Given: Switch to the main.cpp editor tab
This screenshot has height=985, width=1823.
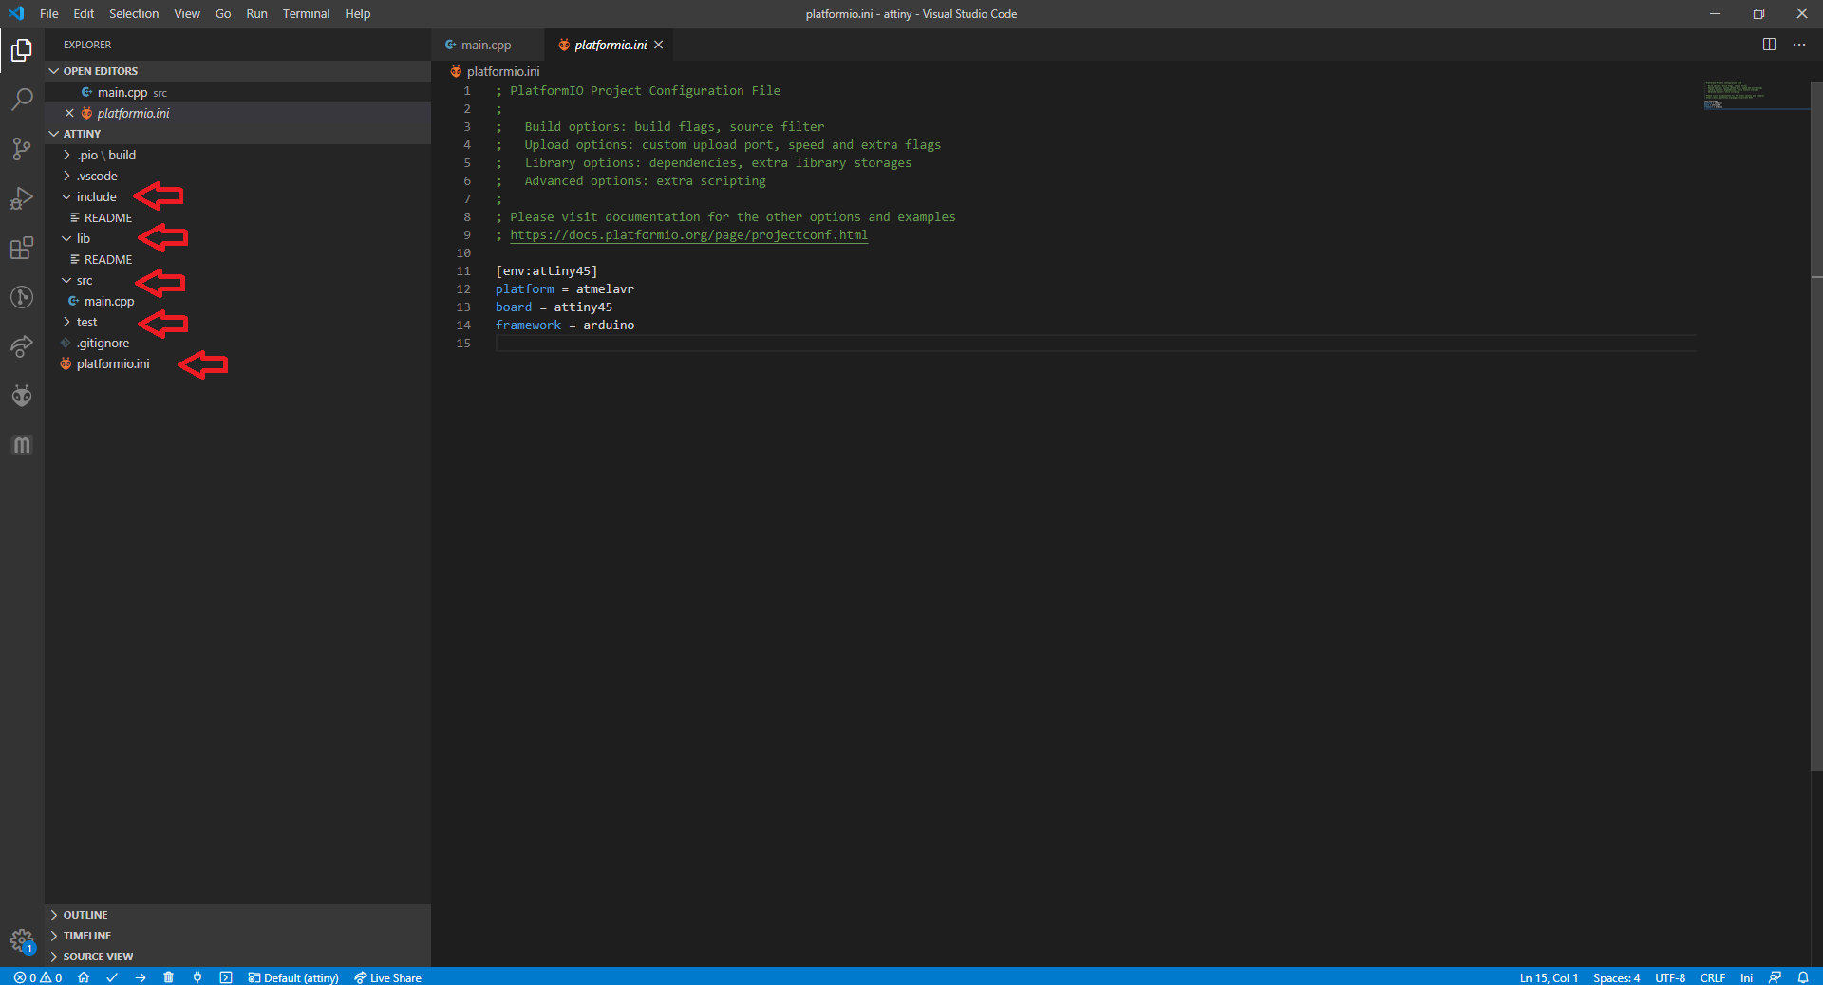Looking at the screenshot, I should 487,45.
